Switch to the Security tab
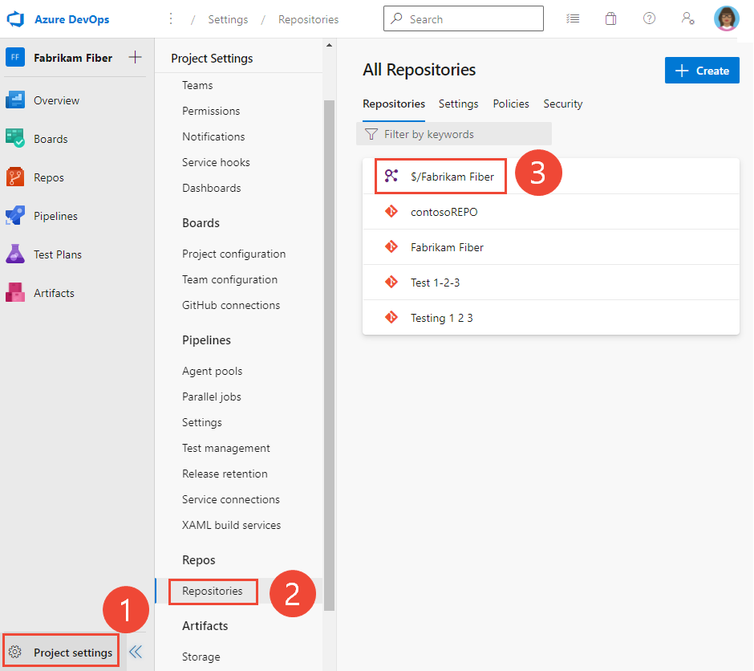The image size is (754, 671). coord(562,104)
